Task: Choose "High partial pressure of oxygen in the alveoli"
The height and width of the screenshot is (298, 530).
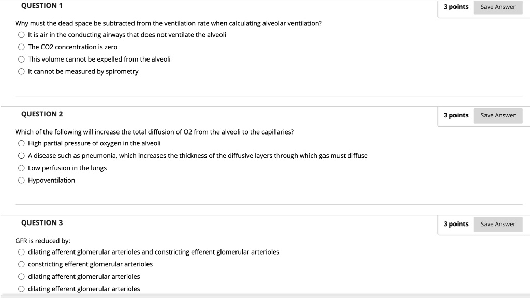Action: pos(21,143)
